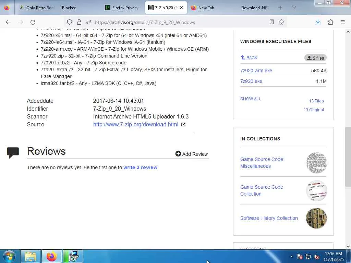Download all with 2 files button

[x=315, y=58]
